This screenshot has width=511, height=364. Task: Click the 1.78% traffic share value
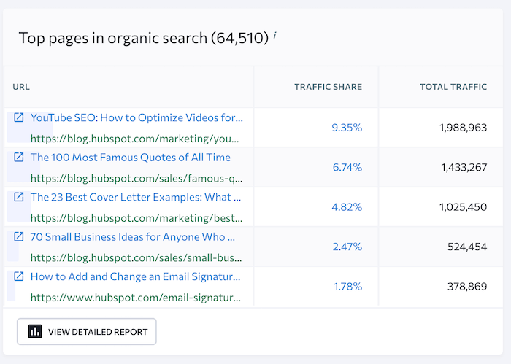(x=347, y=286)
